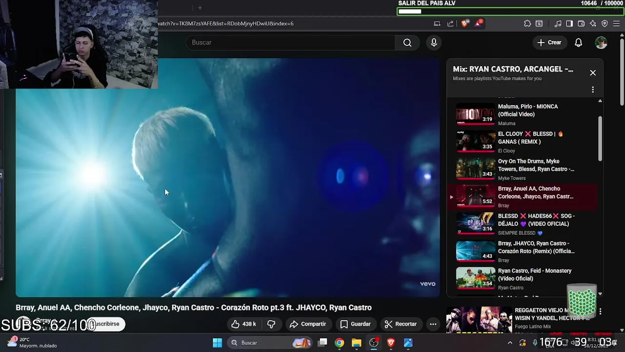Open the browser extensions puzzle icon

click(527, 23)
